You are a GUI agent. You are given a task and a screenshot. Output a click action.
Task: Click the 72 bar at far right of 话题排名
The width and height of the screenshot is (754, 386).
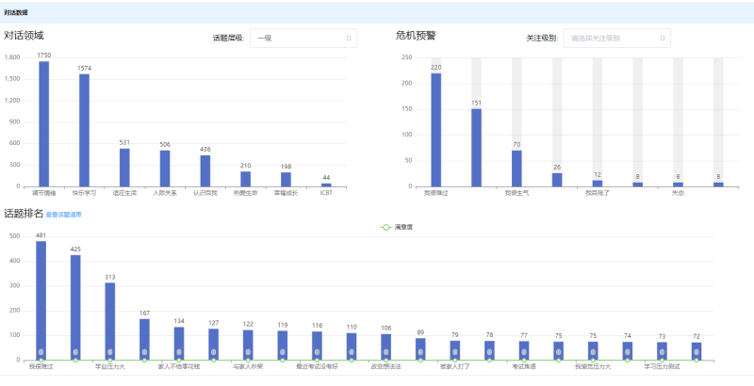697,350
